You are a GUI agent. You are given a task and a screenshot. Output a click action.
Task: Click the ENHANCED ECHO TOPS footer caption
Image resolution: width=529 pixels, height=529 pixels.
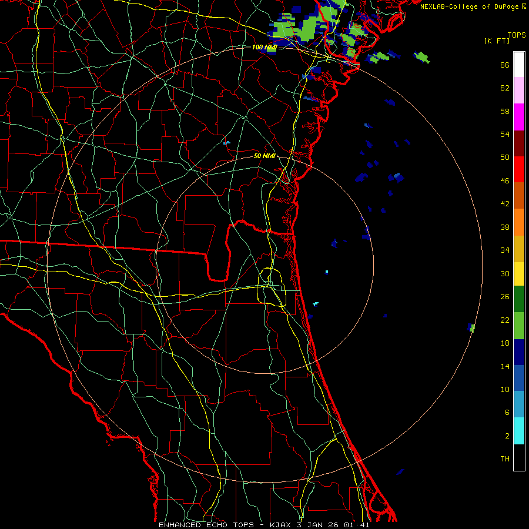click(x=264, y=525)
